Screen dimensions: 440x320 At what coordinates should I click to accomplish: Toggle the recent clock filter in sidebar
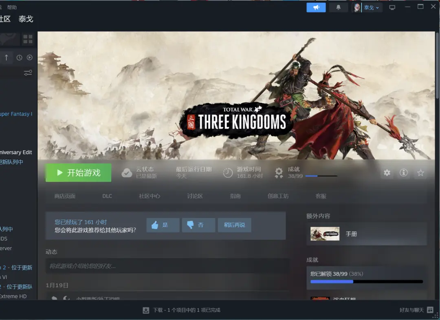click(19, 57)
